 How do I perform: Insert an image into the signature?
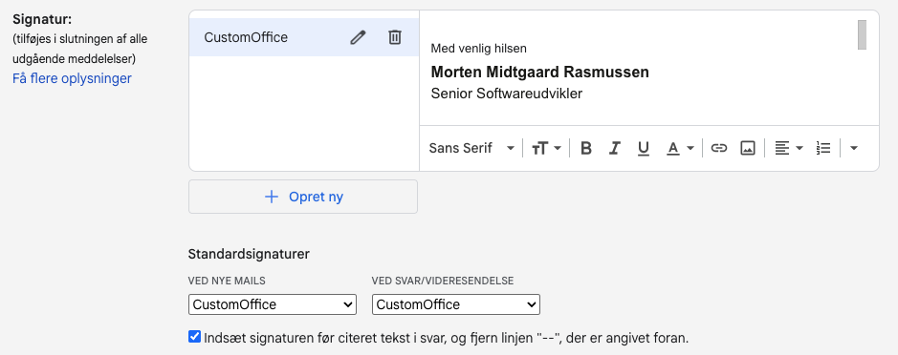748,149
